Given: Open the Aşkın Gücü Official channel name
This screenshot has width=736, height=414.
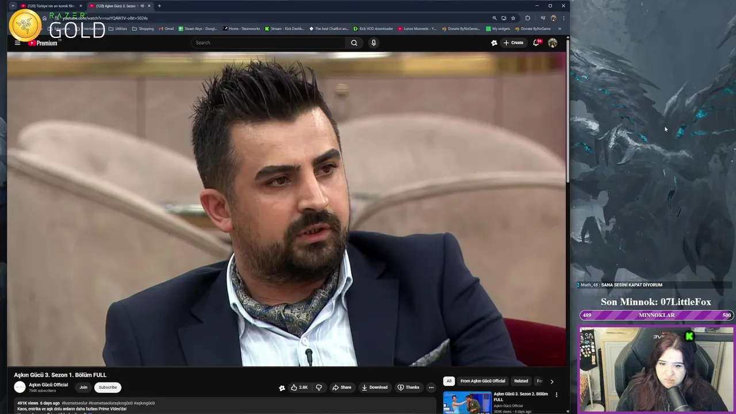Looking at the screenshot, I should (48, 385).
